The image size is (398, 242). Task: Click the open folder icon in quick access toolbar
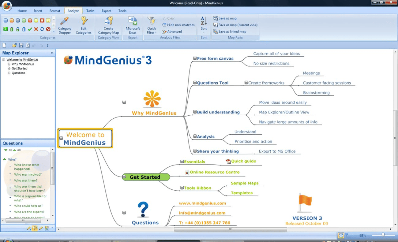tap(14, 45)
